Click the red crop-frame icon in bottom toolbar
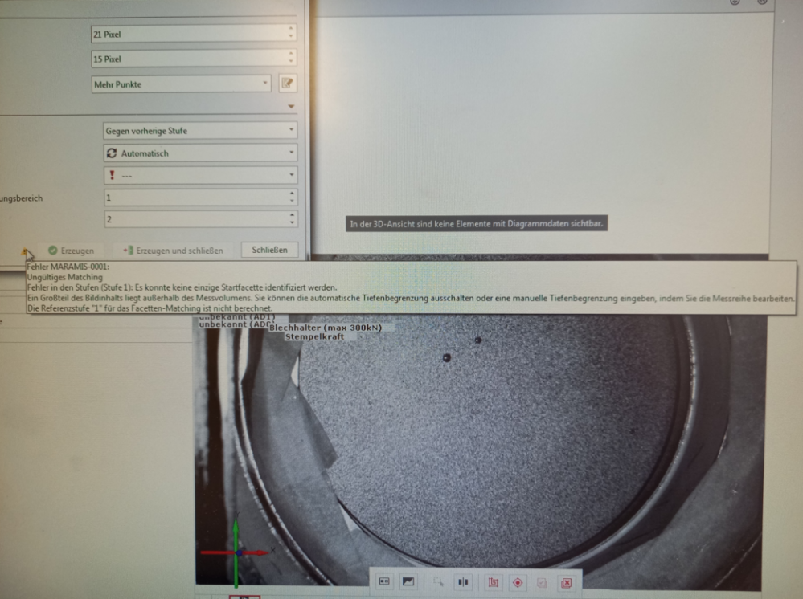Image resolution: width=803 pixels, height=599 pixels. 494,581
